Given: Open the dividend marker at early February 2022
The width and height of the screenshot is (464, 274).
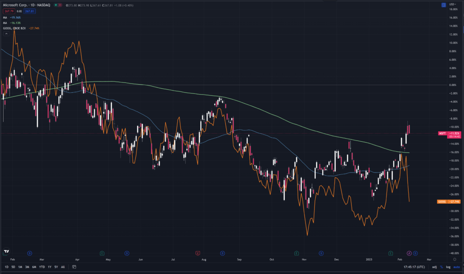Looking at the screenshot, I should coord(29,253).
